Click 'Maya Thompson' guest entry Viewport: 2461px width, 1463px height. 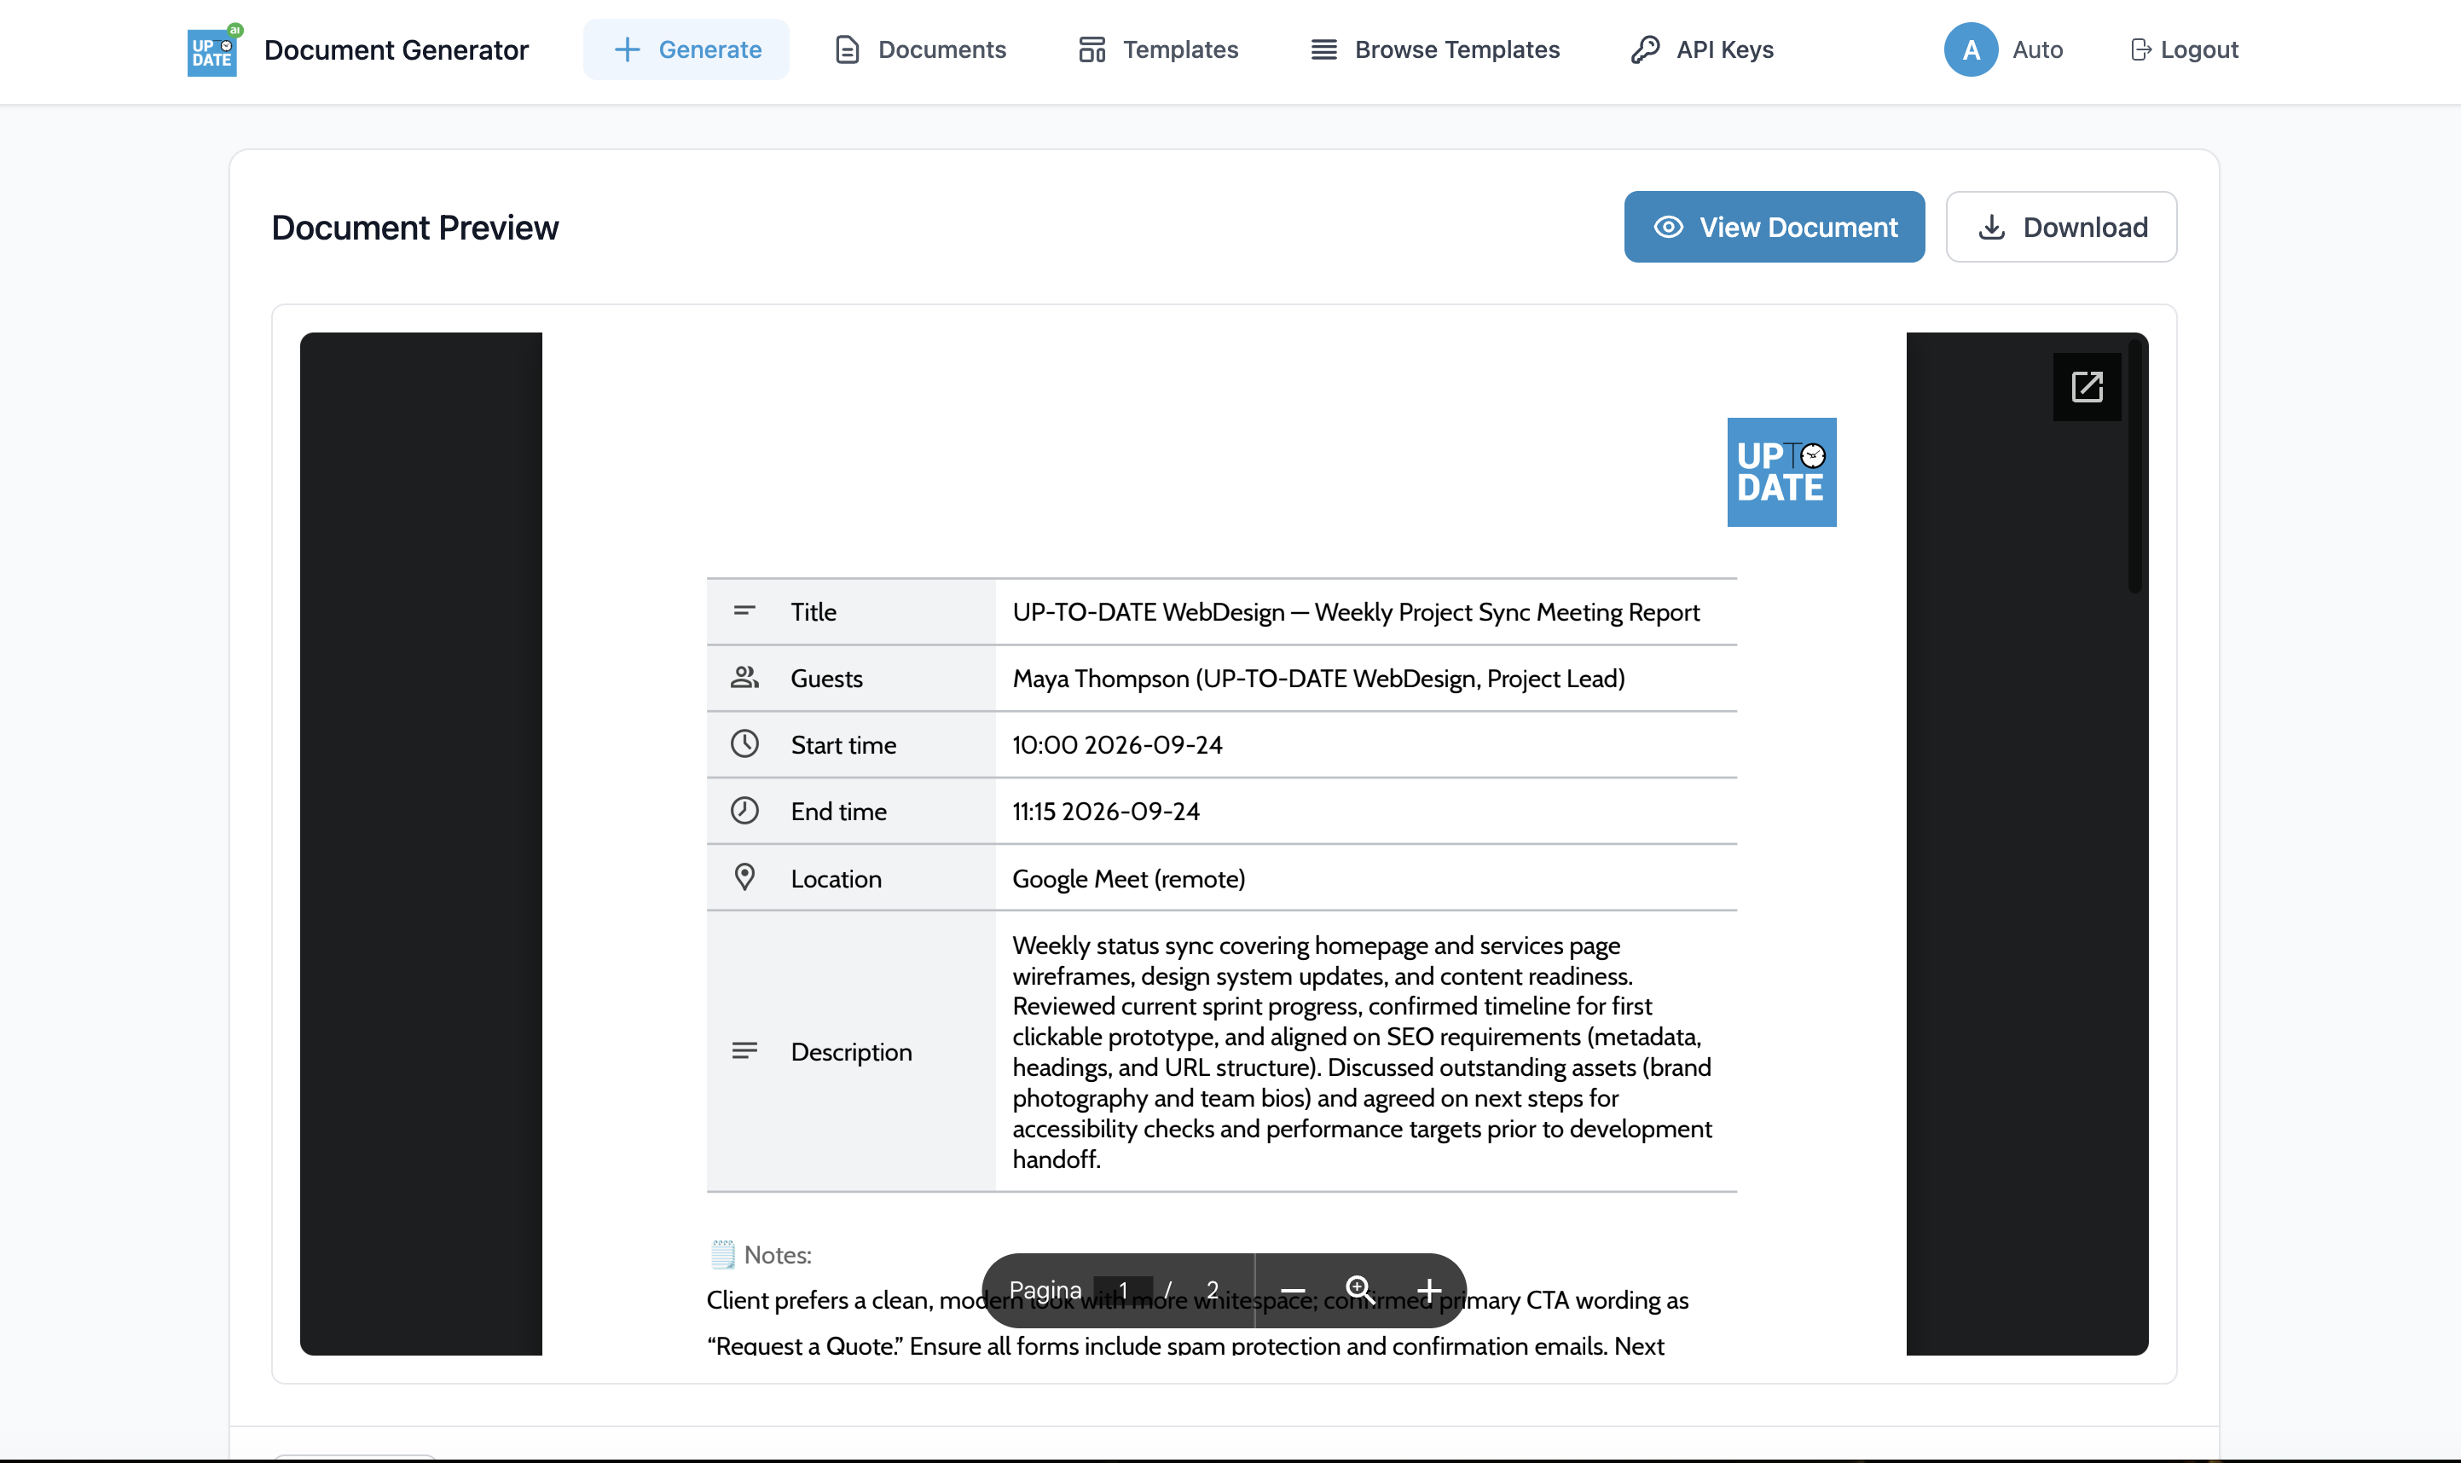point(1318,679)
